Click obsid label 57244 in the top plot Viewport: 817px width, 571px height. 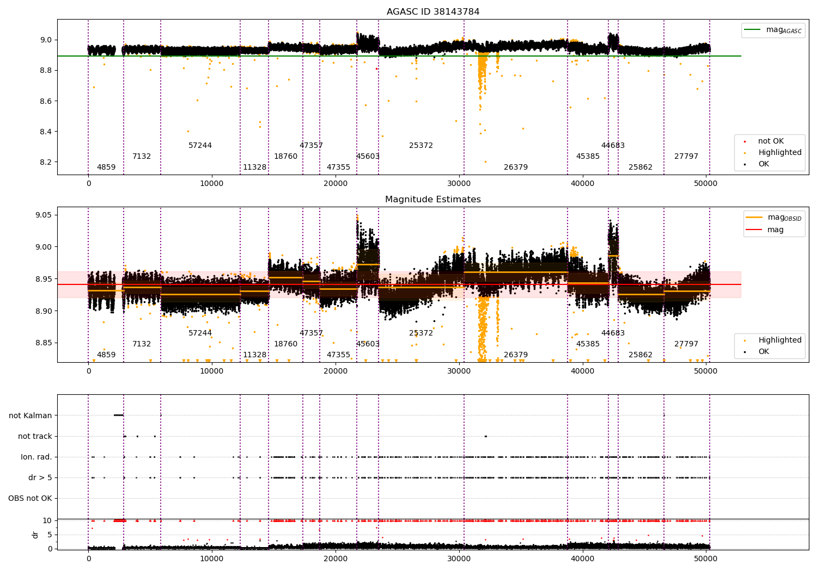pyautogui.click(x=200, y=146)
